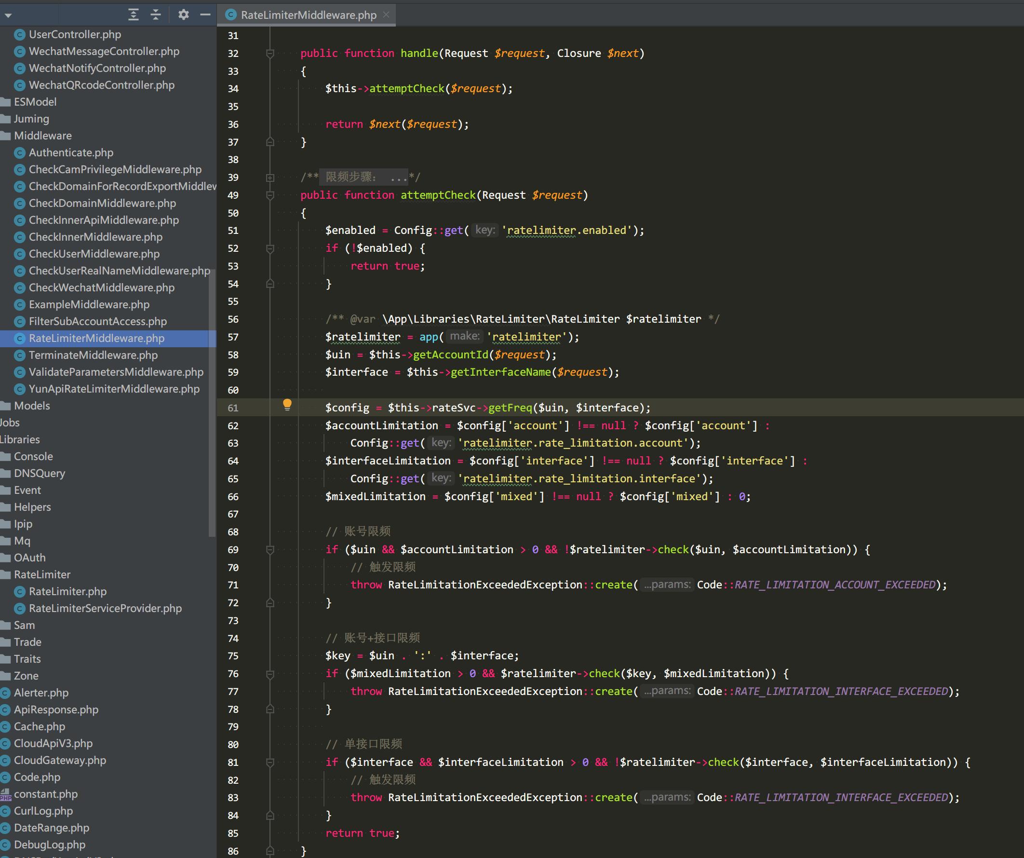Image resolution: width=1024 pixels, height=858 pixels.
Task: Click the getInterfaceName call on line 59
Action: pyautogui.click(x=501, y=372)
